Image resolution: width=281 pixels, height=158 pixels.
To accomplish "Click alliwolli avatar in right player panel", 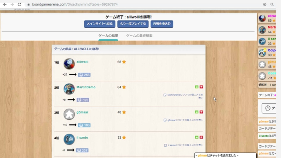I will click(x=262, y=18).
